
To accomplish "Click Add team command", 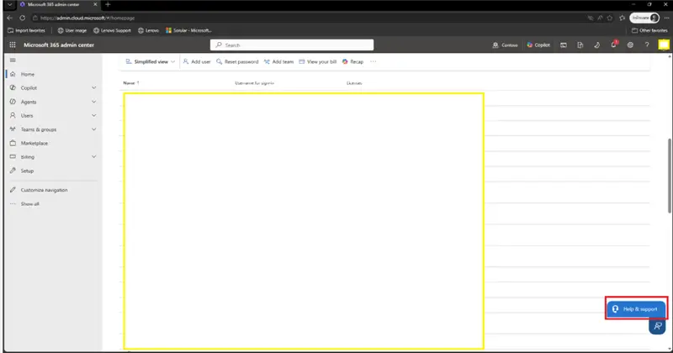I will tap(278, 61).
